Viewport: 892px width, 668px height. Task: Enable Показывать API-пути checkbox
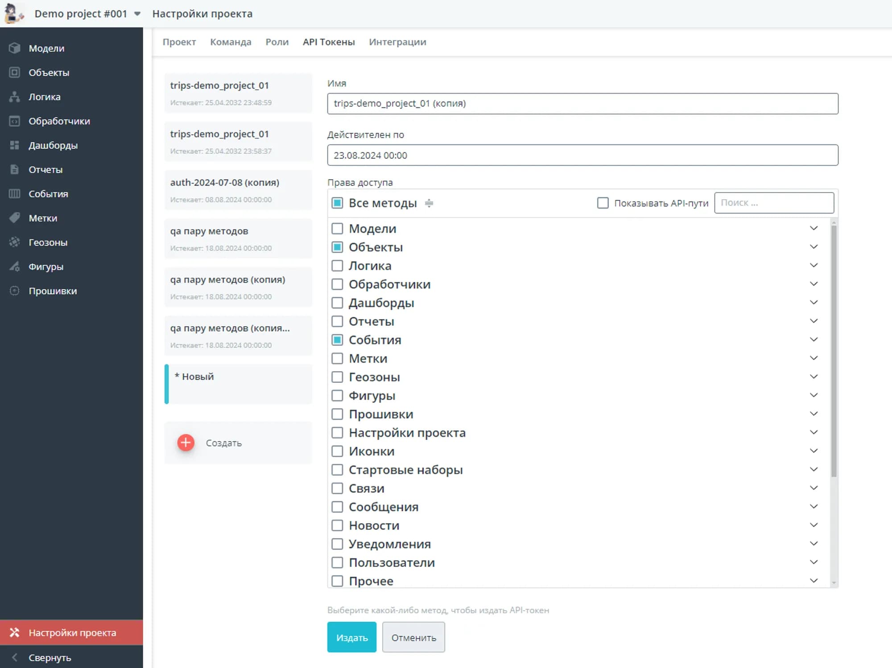[x=603, y=203]
